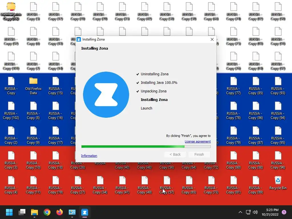Open File Explorer from the taskbar

(35, 212)
